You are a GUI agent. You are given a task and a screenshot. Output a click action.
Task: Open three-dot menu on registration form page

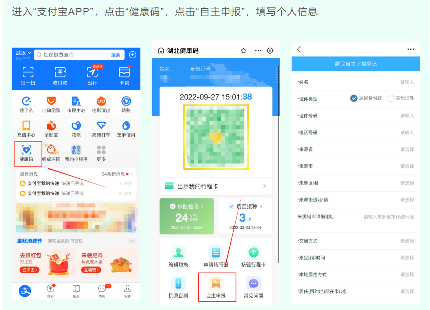tap(411, 49)
